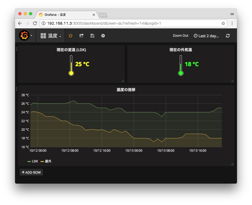
Task: Open the 温度 dashboard picker dropdown
Action: coord(51,36)
